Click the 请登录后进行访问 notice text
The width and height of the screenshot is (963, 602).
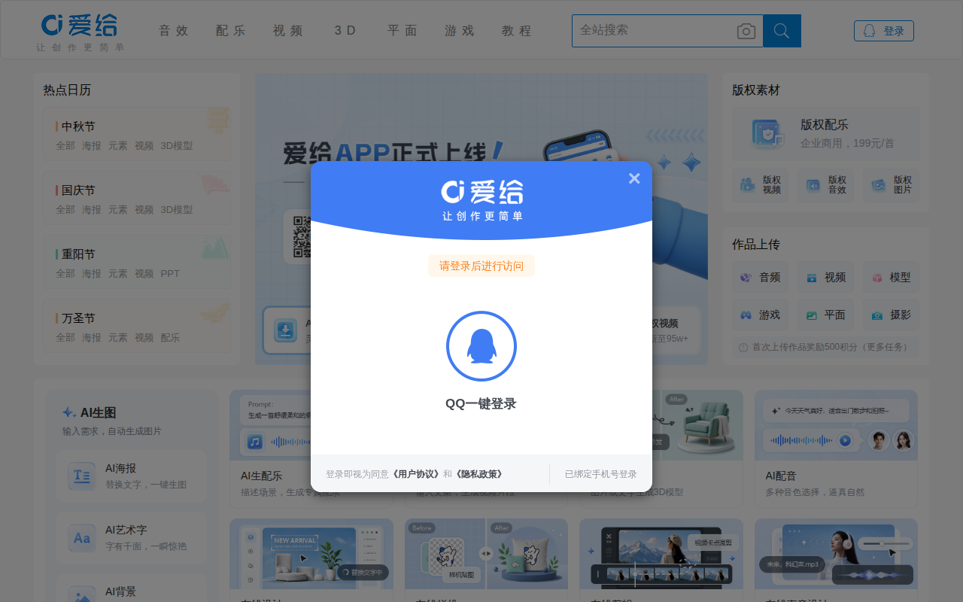[481, 266]
